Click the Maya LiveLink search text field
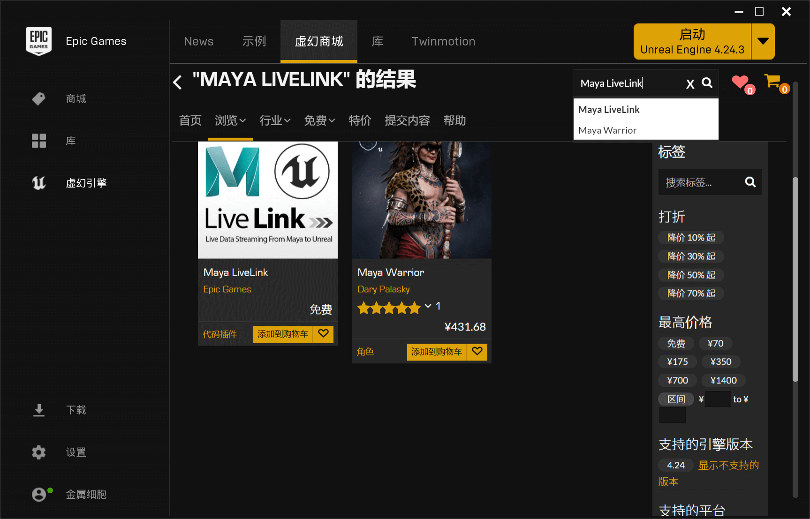 (628, 83)
